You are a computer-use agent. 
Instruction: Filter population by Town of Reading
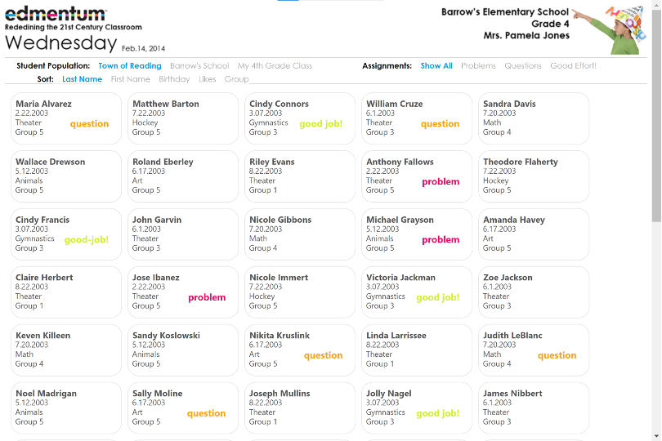tap(130, 66)
